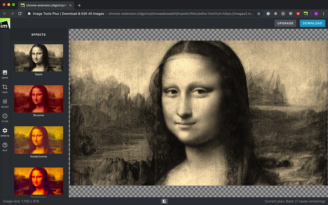This screenshot has width=328, height=205.
Task: Open the Image panel in the sidebar
Action: coord(5,74)
